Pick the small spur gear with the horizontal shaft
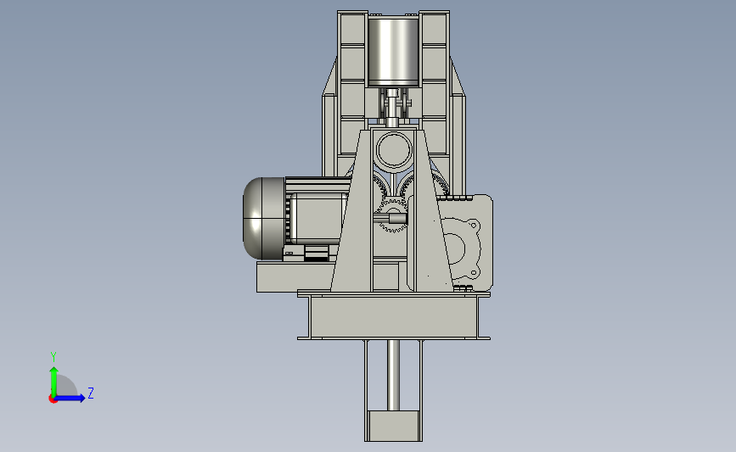This screenshot has height=452, width=736. pyautogui.click(x=392, y=215)
